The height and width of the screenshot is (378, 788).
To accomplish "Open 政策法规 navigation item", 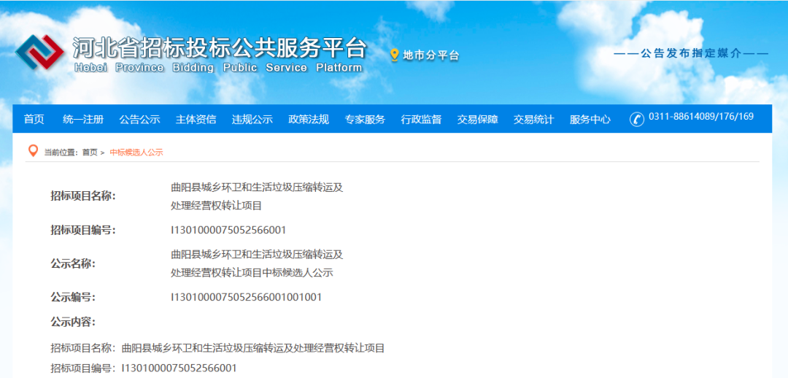I will [x=308, y=119].
